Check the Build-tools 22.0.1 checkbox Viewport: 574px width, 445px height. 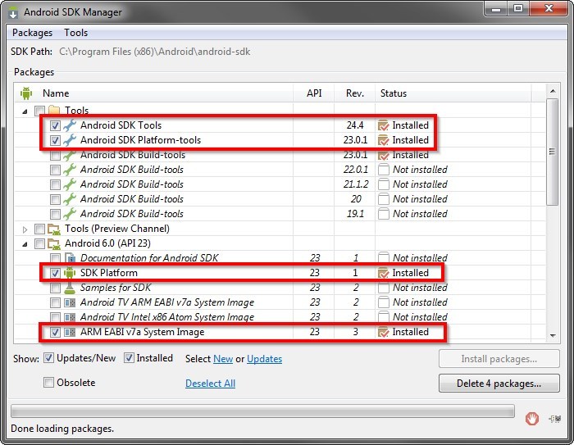tap(55, 170)
